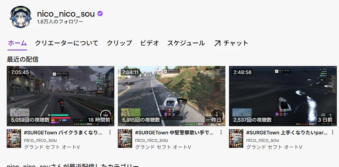339x167 pixels.
Task: Click the purple verified badge
Action: point(100,14)
